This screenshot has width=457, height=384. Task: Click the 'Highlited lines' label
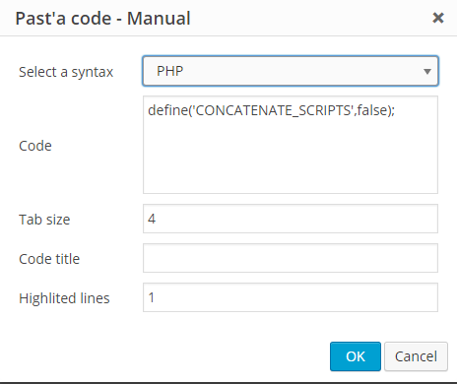tap(64, 298)
